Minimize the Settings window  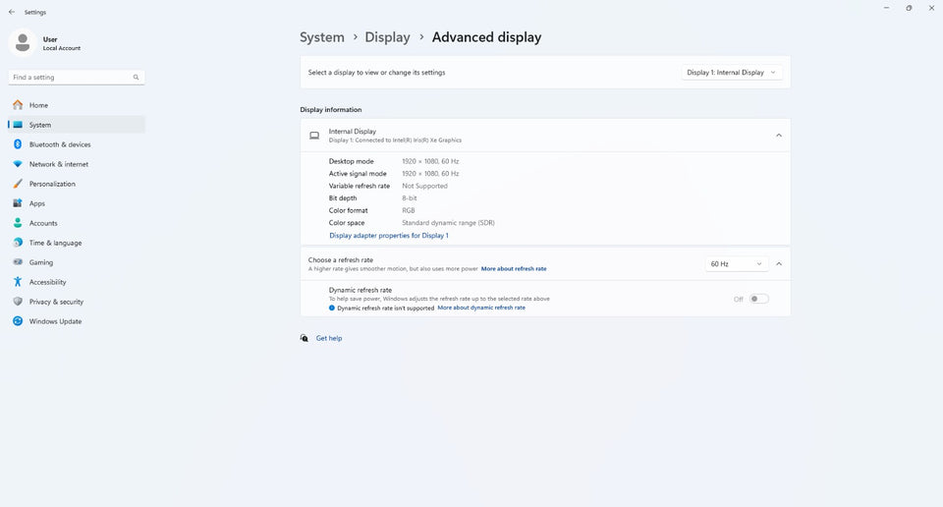click(886, 8)
